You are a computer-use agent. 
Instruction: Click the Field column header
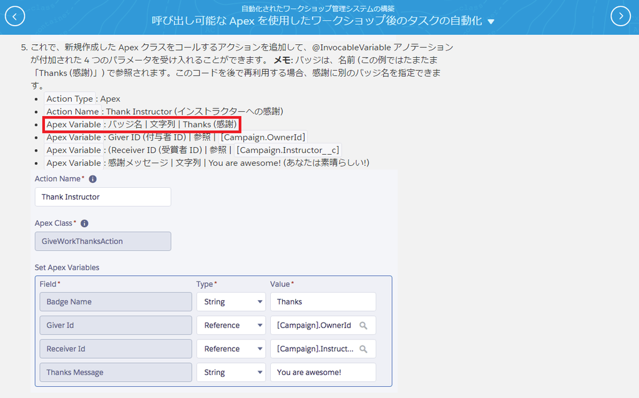pos(50,284)
